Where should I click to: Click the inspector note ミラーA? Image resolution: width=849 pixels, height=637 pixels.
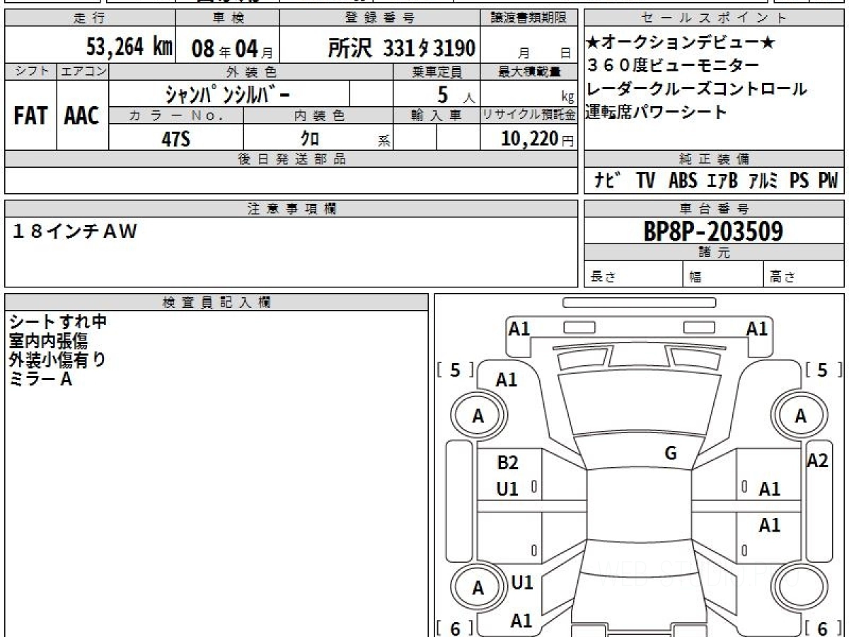[41, 379]
